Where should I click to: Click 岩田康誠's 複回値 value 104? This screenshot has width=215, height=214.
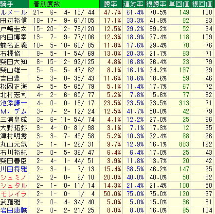[207, 211]
